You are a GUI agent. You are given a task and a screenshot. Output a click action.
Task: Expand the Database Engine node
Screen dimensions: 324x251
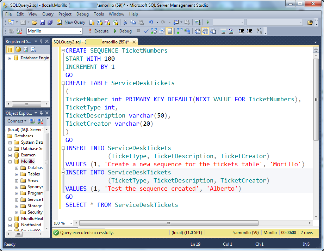[10, 58]
